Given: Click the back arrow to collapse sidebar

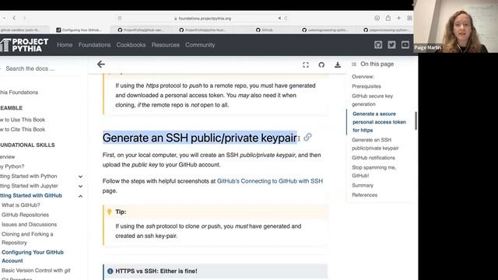Looking at the screenshot, I should tap(101, 65).
